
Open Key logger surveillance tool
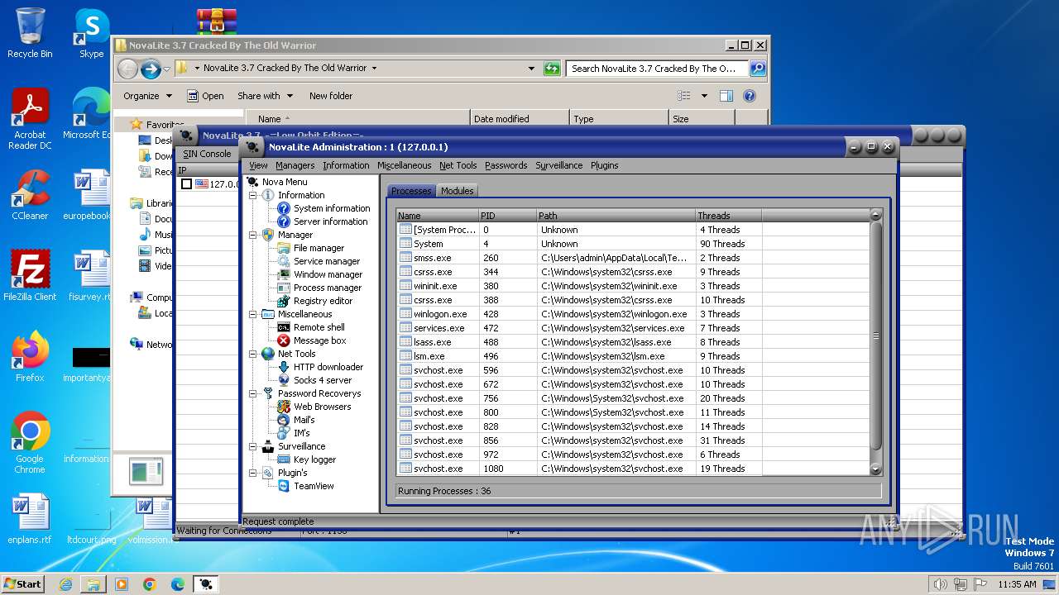(314, 459)
